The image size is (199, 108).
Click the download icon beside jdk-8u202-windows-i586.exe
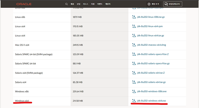click(134, 91)
